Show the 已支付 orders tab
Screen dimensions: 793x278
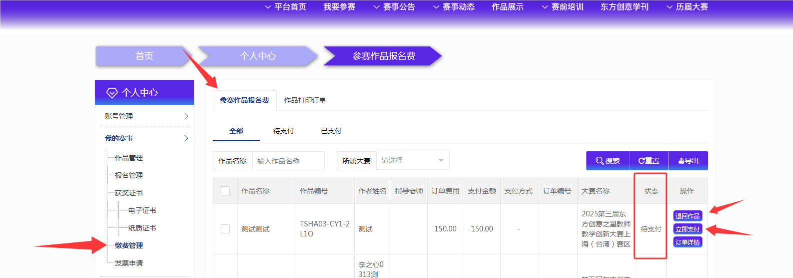coord(331,131)
